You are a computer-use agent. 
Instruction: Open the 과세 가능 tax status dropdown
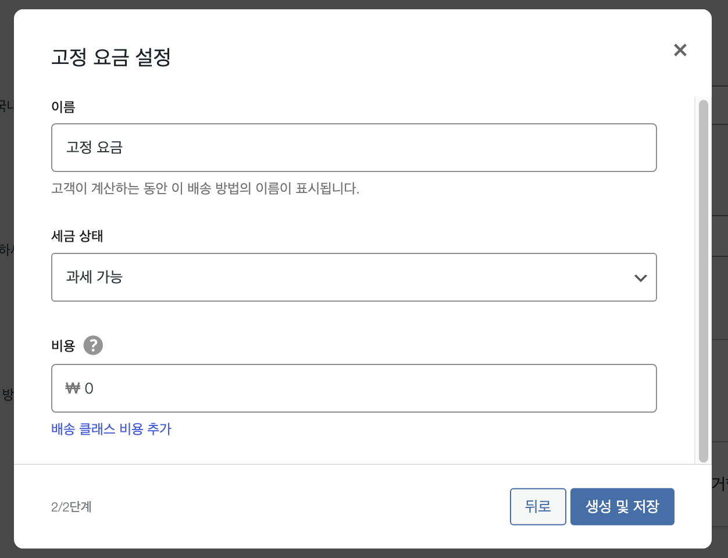tap(354, 277)
